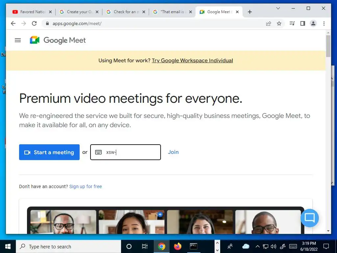This screenshot has height=253, width=337.
Task: Share this page via share icon
Action: [269, 23]
